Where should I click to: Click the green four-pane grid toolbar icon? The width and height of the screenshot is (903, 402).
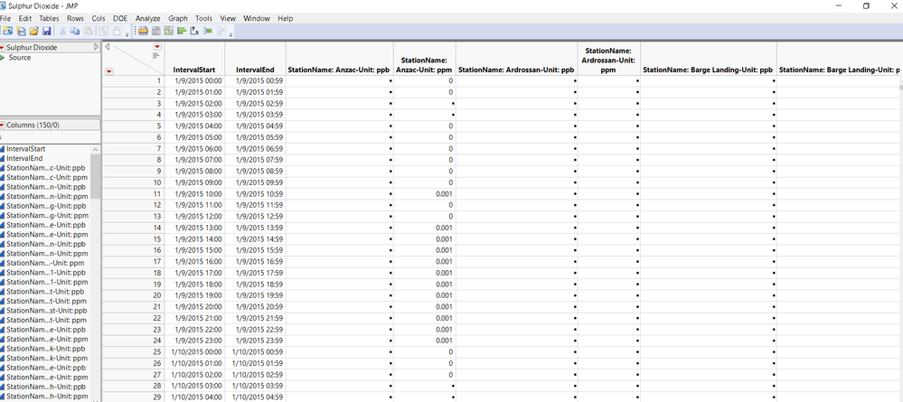point(169,31)
